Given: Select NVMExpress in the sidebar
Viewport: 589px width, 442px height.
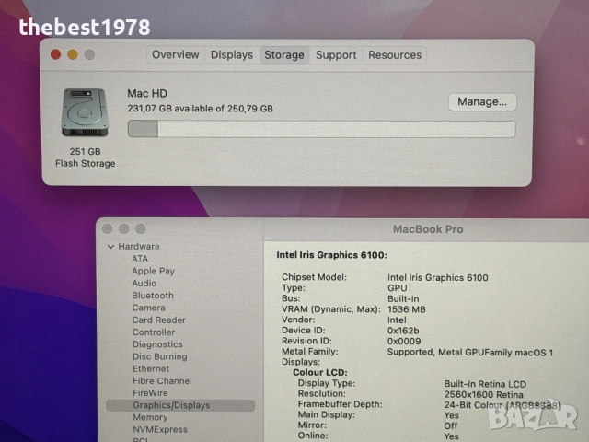Looking at the screenshot, I should pos(160,429).
